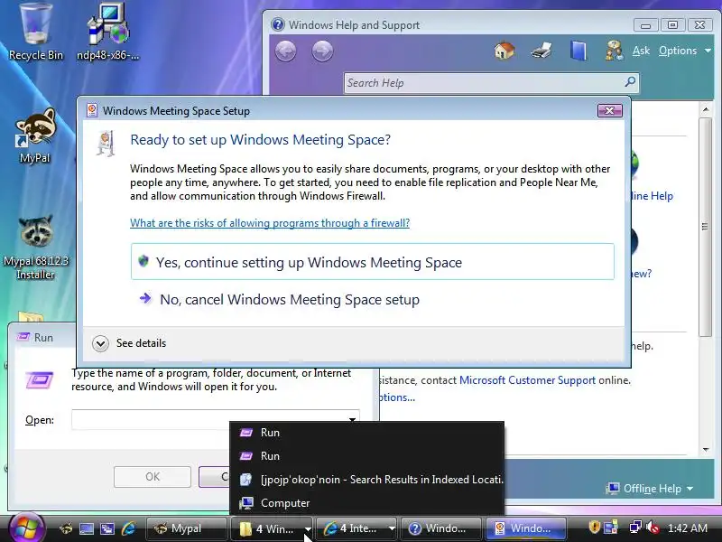
Task: Open Offline Help dropdown in Help window
Action: tap(650, 489)
